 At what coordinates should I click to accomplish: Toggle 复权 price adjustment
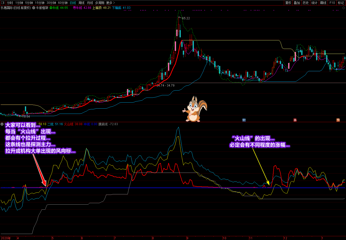[288, 3]
